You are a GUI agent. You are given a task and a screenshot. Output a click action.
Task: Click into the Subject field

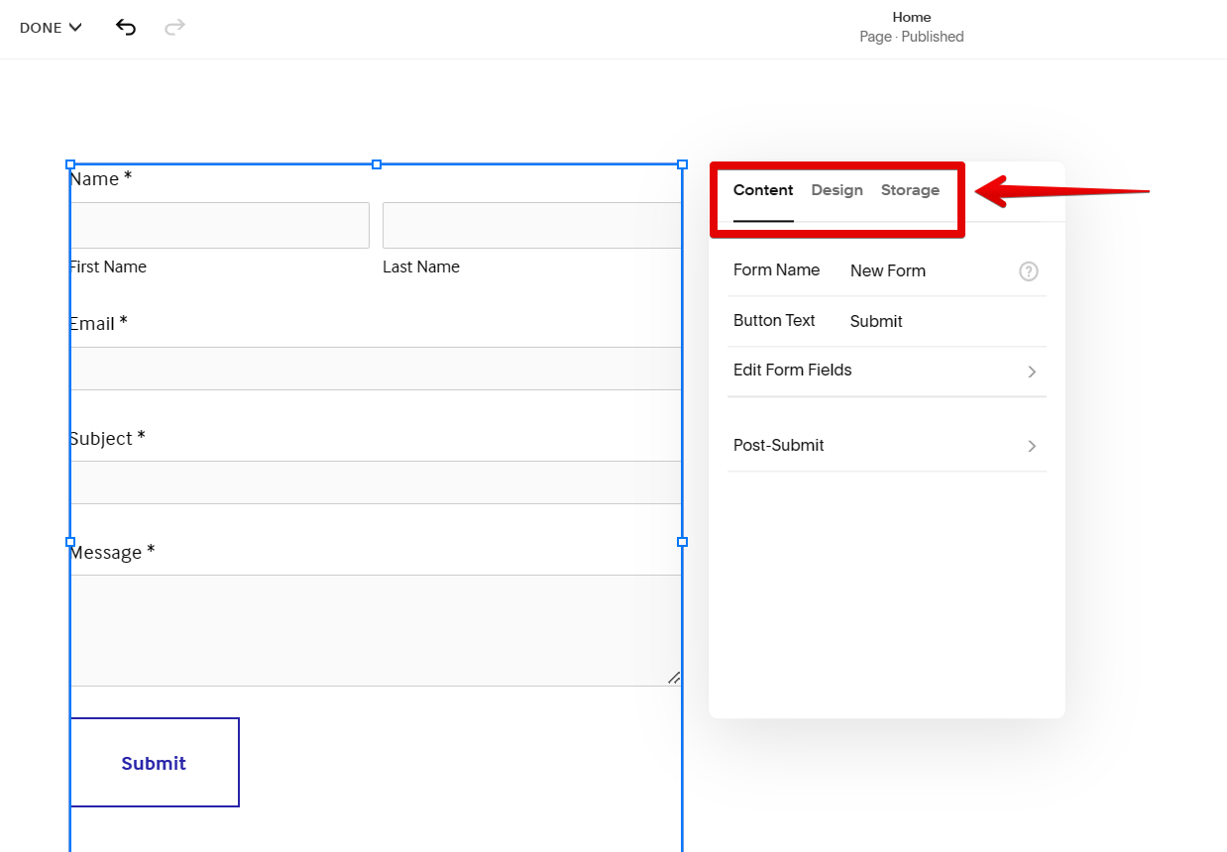tap(376, 482)
